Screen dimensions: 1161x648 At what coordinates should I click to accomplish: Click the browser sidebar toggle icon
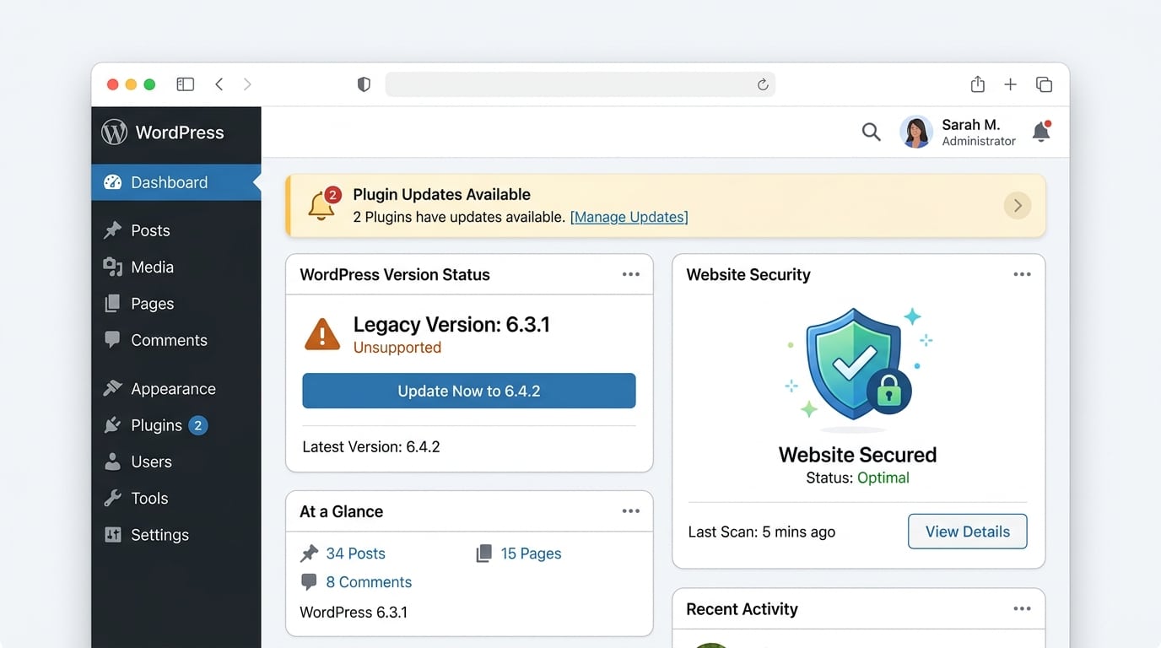tap(185, 84)
